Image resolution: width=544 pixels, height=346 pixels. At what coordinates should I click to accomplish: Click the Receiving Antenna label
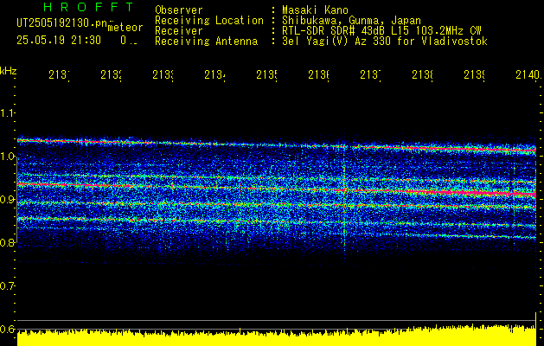(207, 42)
